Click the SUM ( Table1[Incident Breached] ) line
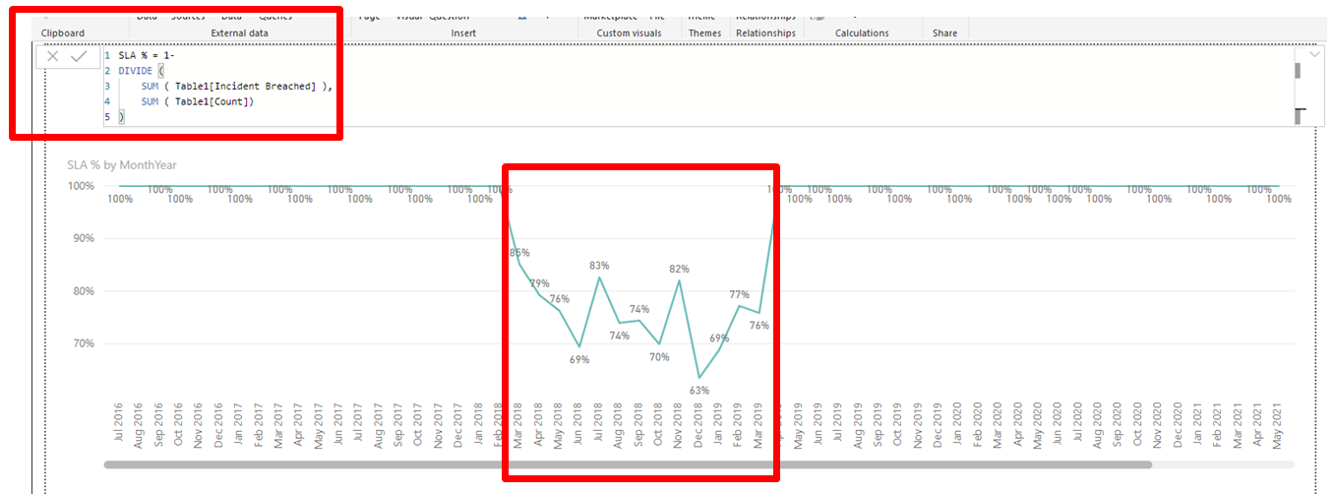This screenshot has width=1335, height=494. pyautogui.click(x=237, y=87)
